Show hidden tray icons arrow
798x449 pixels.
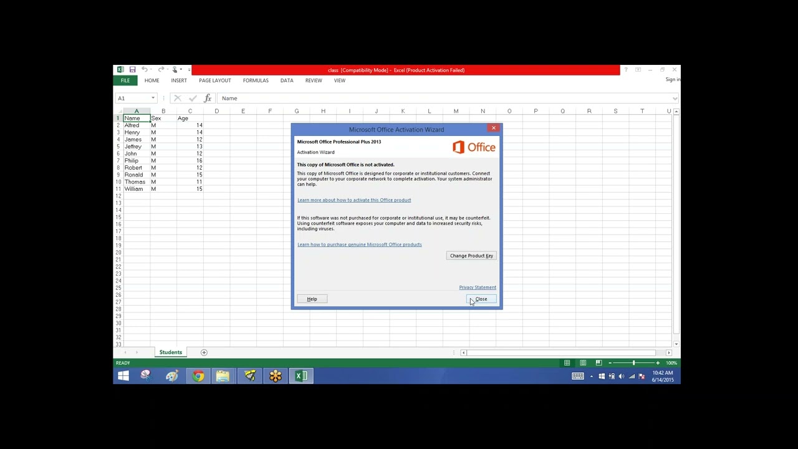592,376
